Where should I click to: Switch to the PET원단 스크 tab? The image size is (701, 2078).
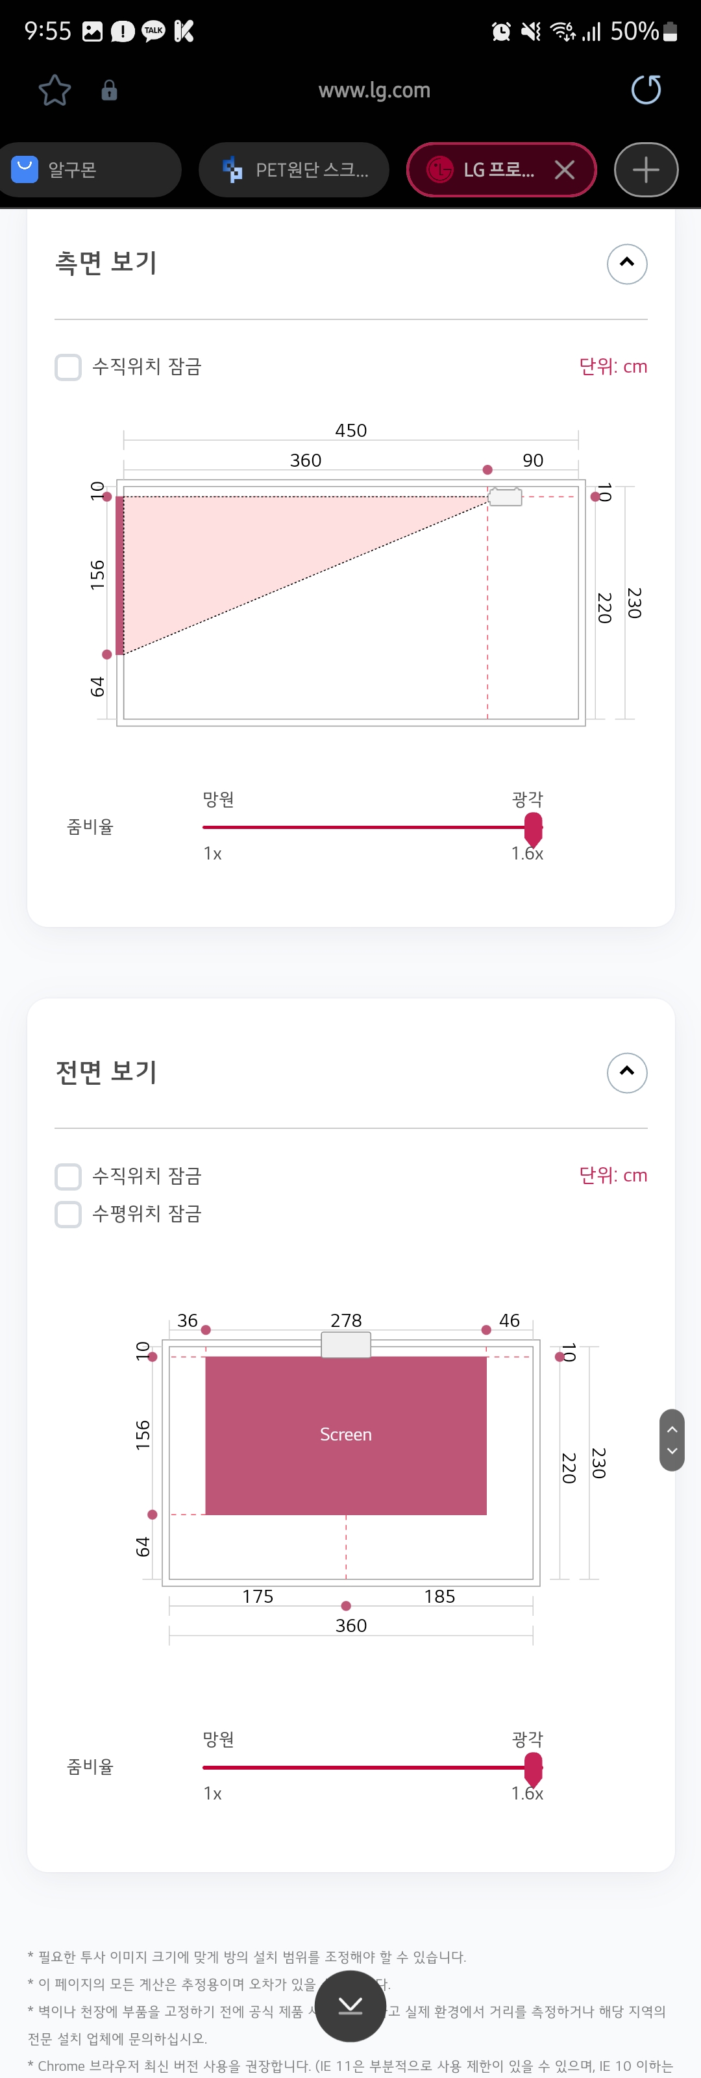pos(295,170)
